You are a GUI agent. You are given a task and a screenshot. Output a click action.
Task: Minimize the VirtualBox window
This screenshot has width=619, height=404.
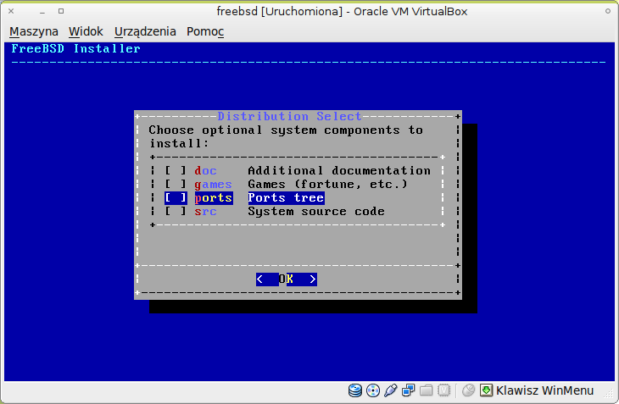pyautogui.click(x=42, y=11)
